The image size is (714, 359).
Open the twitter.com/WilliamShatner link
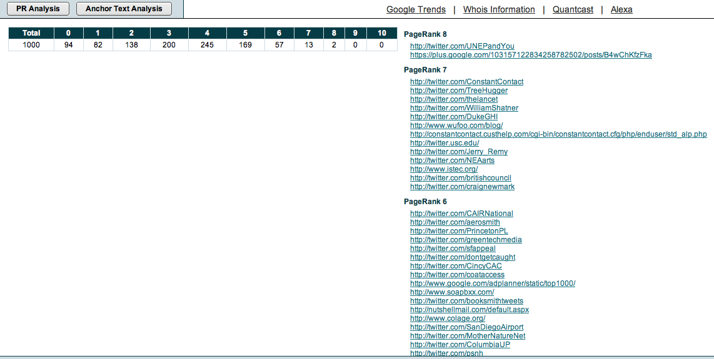464,108
